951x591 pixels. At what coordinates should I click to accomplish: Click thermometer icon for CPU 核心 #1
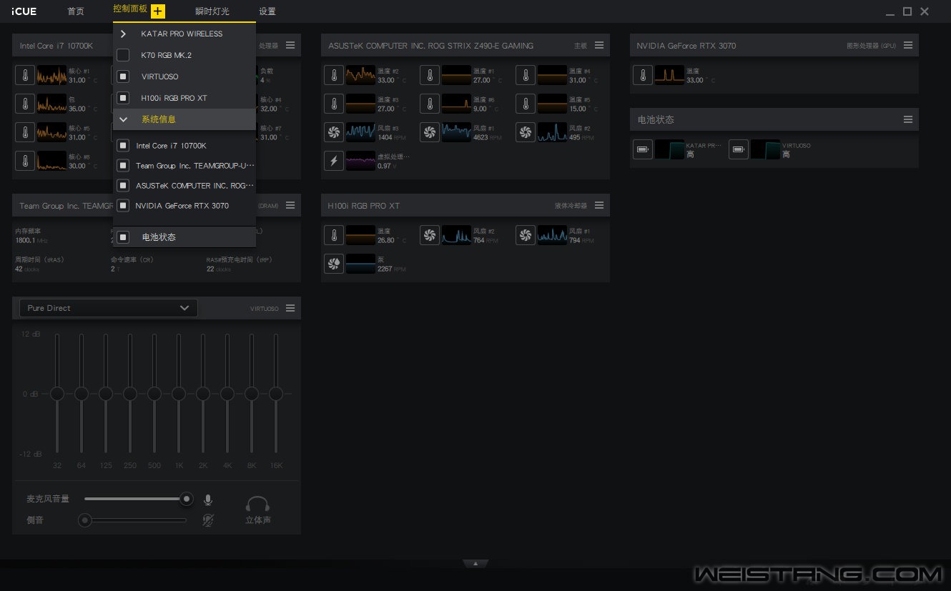tap(25, 75)
